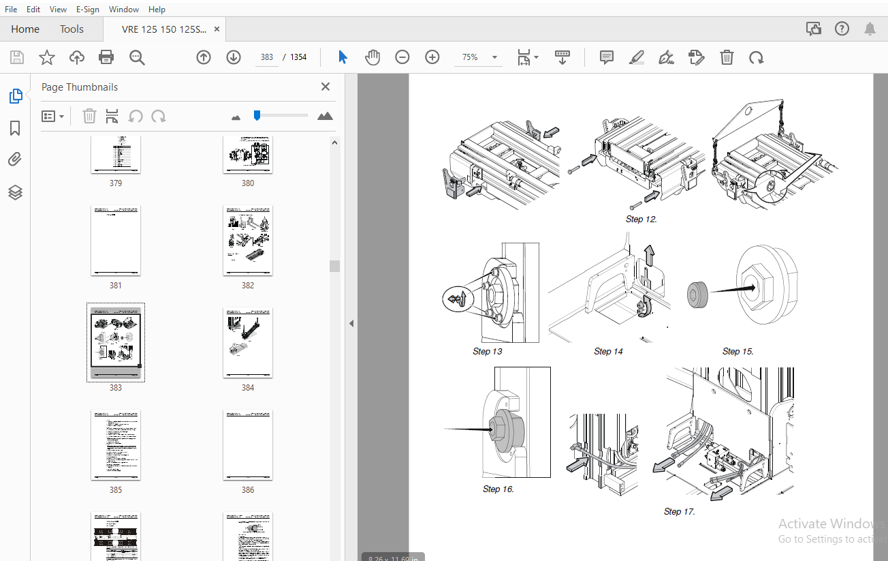The height and width of the screenshot is (561, 888).
Task: Click the Delete trash icon in toolbar
Action: coord(727,57)
